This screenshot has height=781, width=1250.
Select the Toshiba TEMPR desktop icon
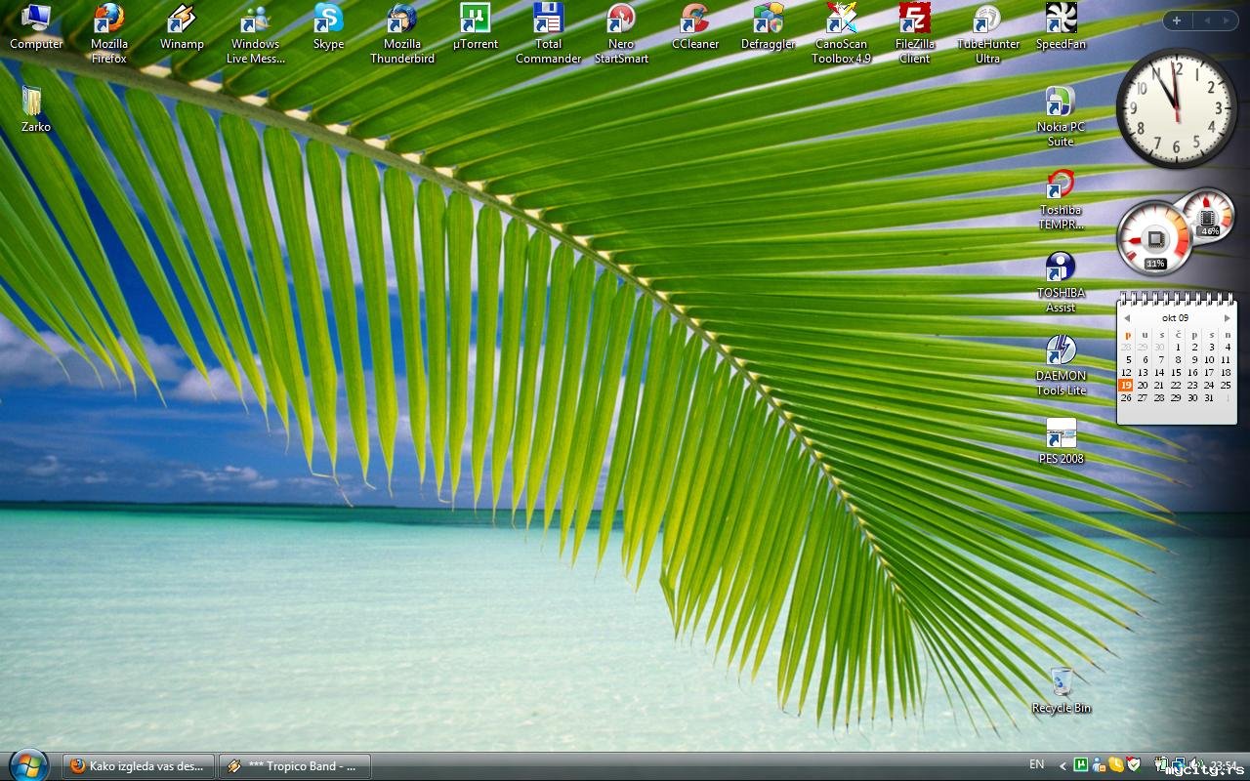1061,199
